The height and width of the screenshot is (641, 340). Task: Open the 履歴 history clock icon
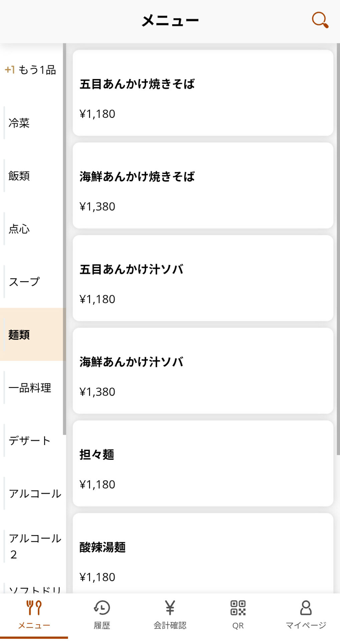pos(102,608)
